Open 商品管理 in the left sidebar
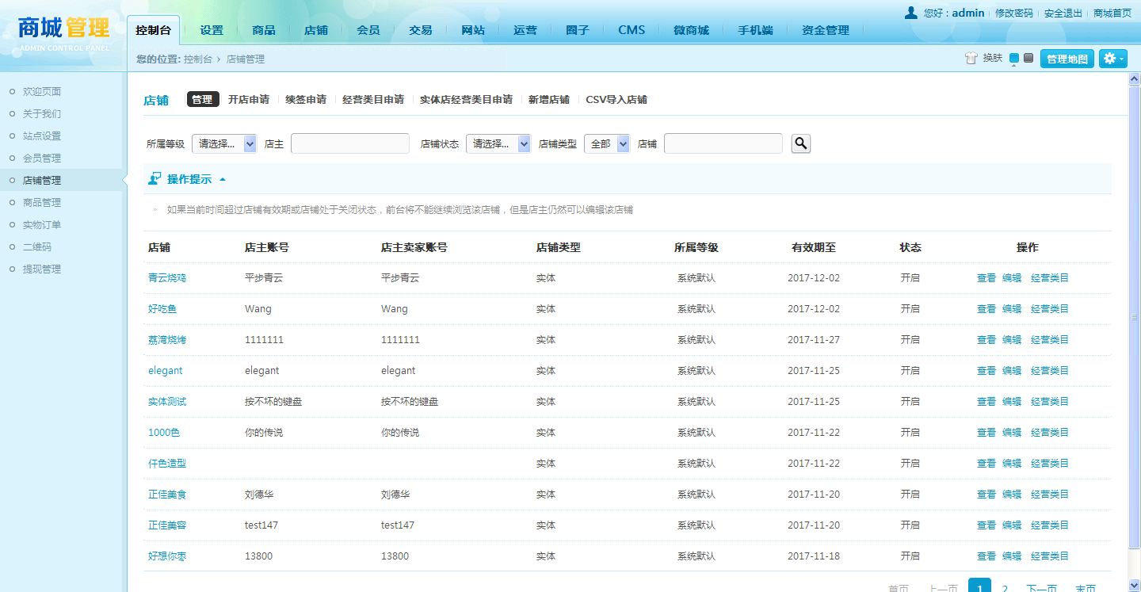Image resolution: width=1141 pixels, height=592 pixels. click(42, 203)
